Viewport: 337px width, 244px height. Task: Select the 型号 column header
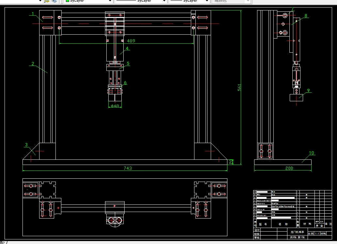tap(263, 224)
